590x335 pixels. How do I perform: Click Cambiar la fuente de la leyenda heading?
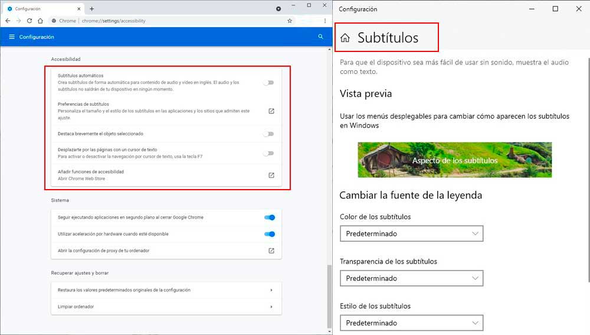coord(411,195)
